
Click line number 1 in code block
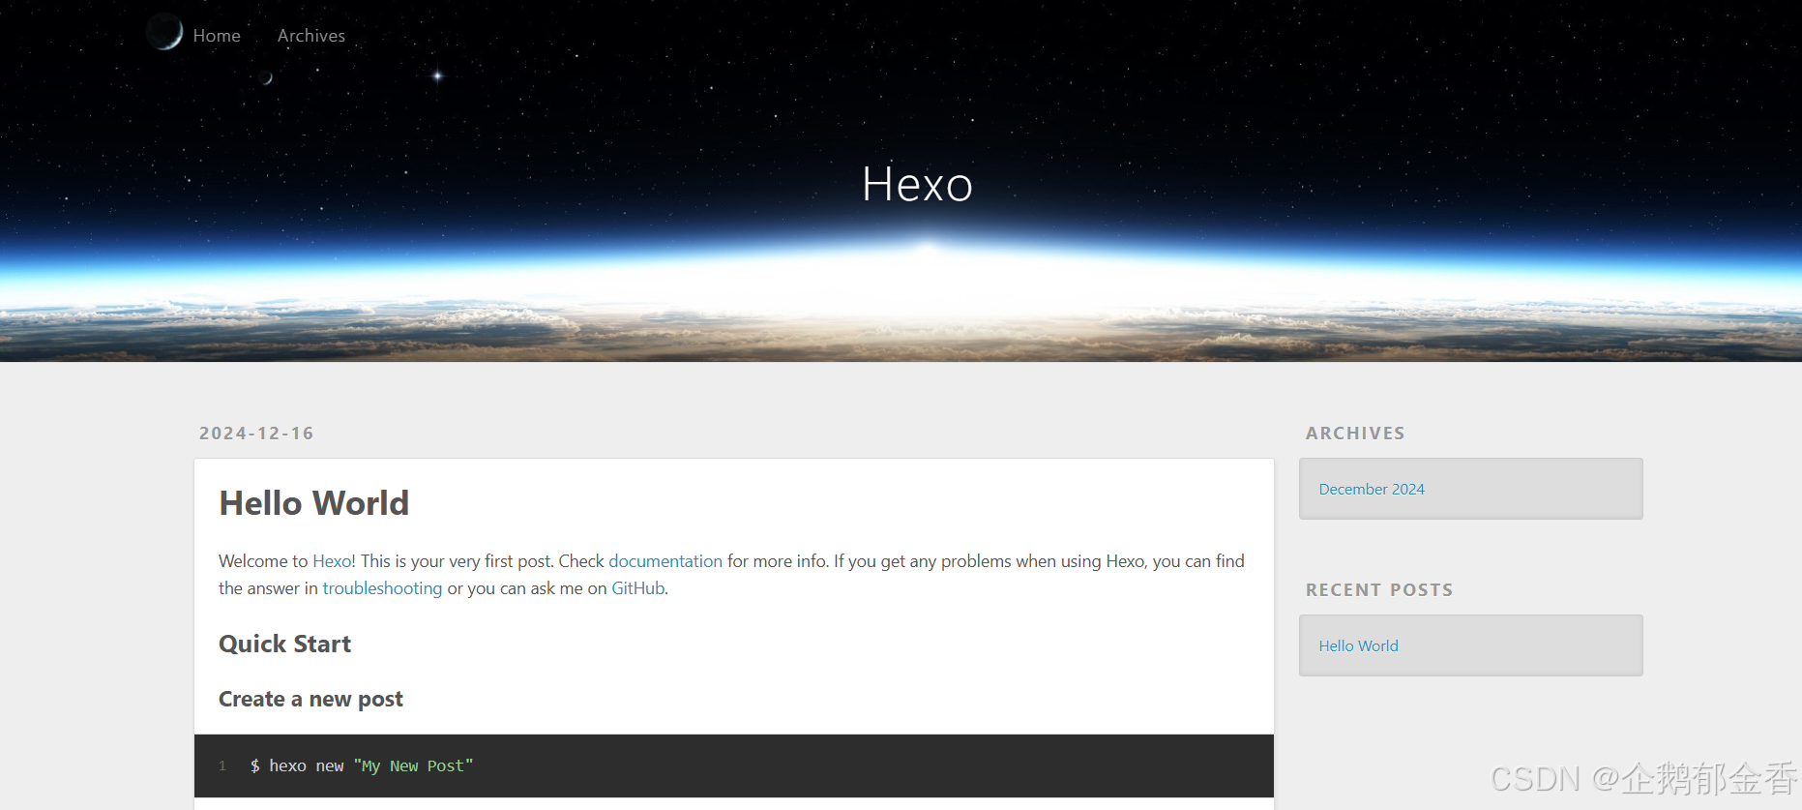pyautogui.click(x=222, y=766)
